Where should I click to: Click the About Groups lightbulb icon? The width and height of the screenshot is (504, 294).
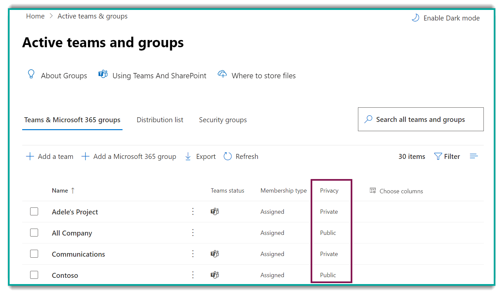coord(31,74)
